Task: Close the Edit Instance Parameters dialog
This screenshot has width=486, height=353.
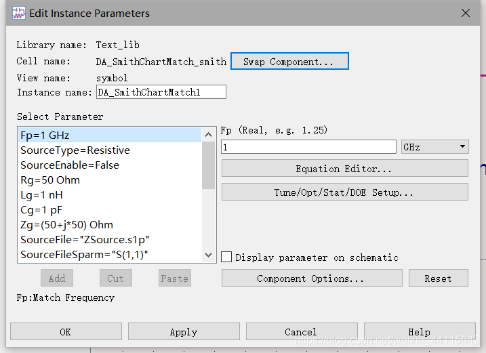Action: click(466, 13)
